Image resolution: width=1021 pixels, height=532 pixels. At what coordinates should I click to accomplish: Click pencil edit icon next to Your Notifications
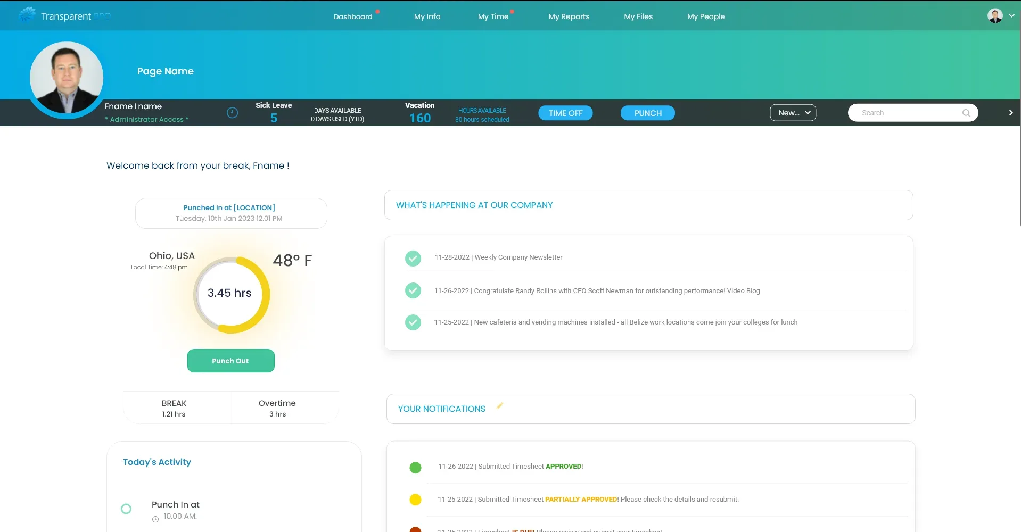(x=499, y=406)
